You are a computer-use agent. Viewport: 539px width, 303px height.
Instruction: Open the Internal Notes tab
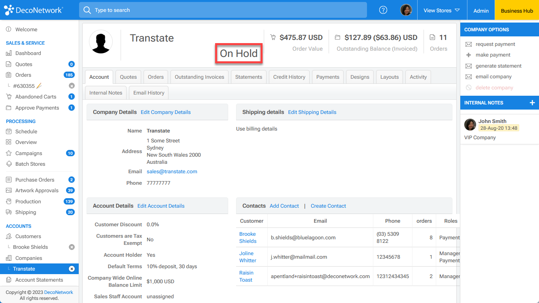(106, 93)
